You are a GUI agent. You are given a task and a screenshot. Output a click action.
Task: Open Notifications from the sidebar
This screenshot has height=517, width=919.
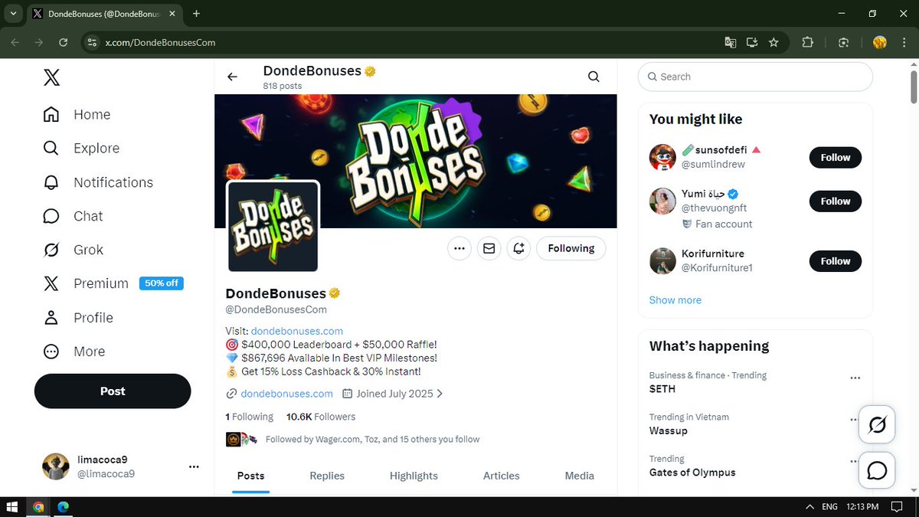[99, 182]
